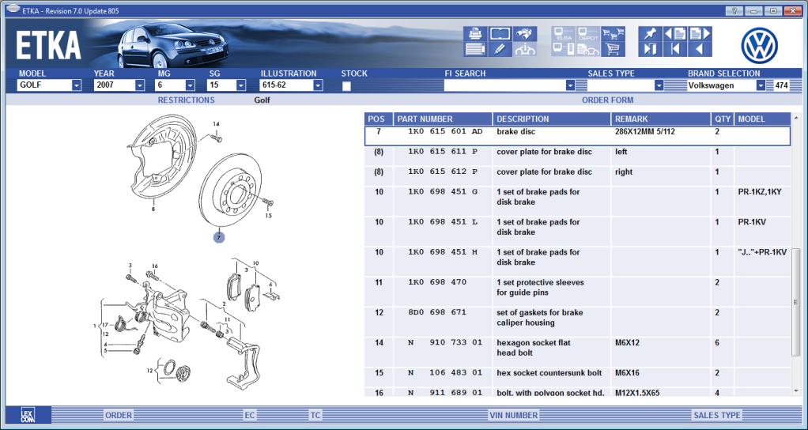The width and height of the screenshot is (808, 430).
Task: Click the exit door icon
Action: click(x=650, y=50)
